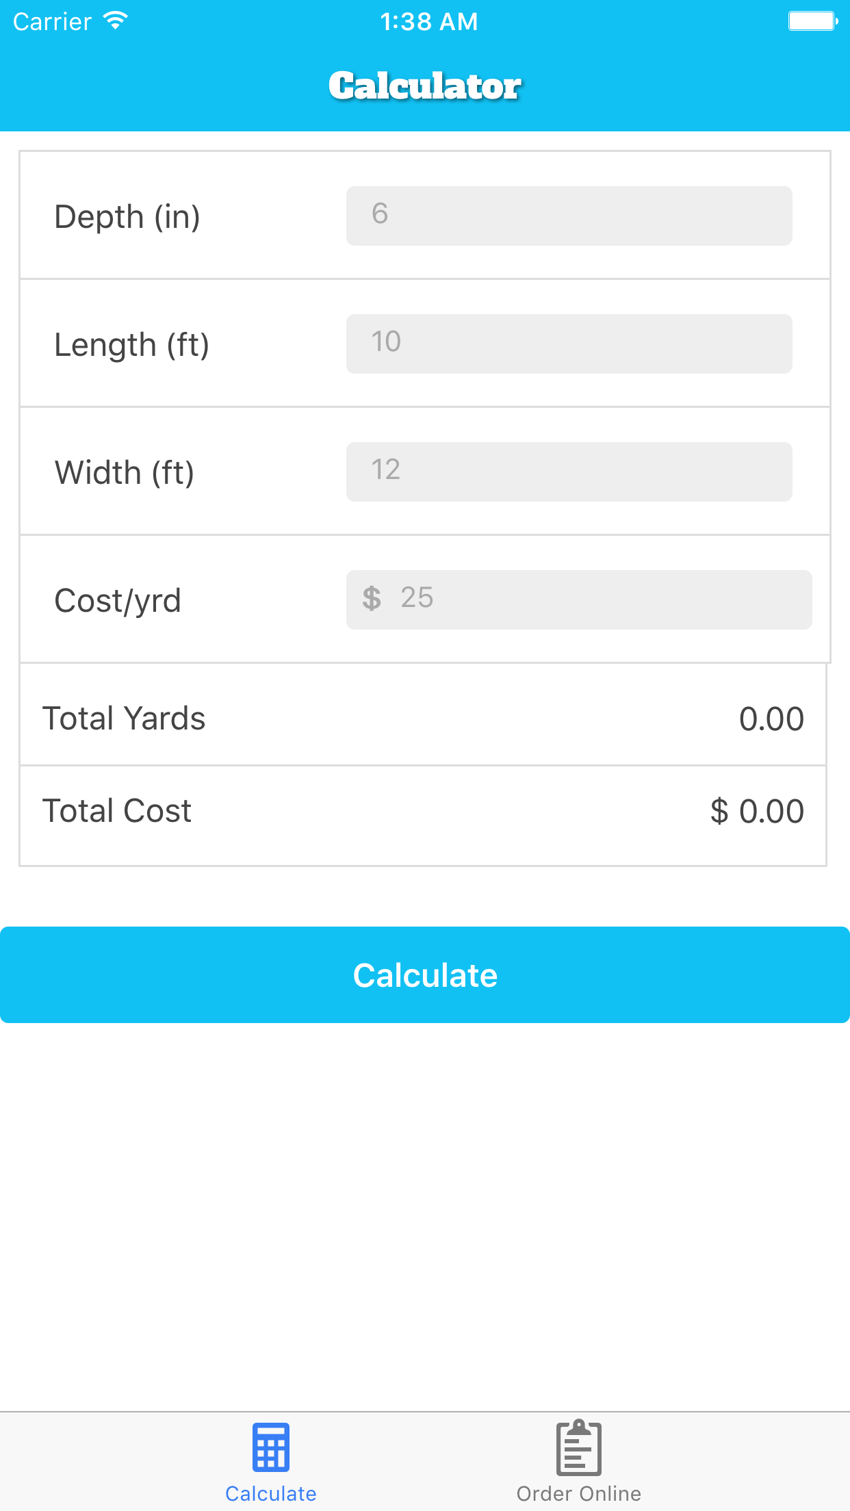This screenshot has width=850, height=1511.
Task: Click the blue Calculate button
Action: click(x=425, y=974)
